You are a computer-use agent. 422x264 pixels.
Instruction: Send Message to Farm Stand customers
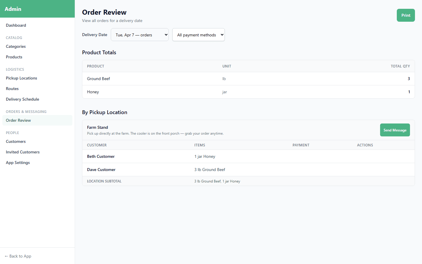coord(395,130)
